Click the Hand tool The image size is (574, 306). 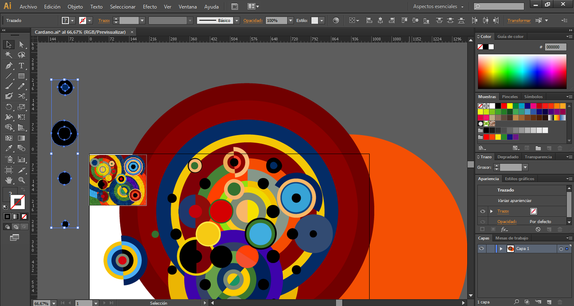tap(9, 180)
